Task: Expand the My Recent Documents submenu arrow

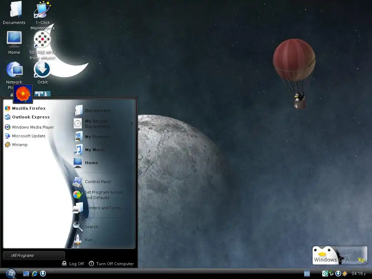Action: 132,124
